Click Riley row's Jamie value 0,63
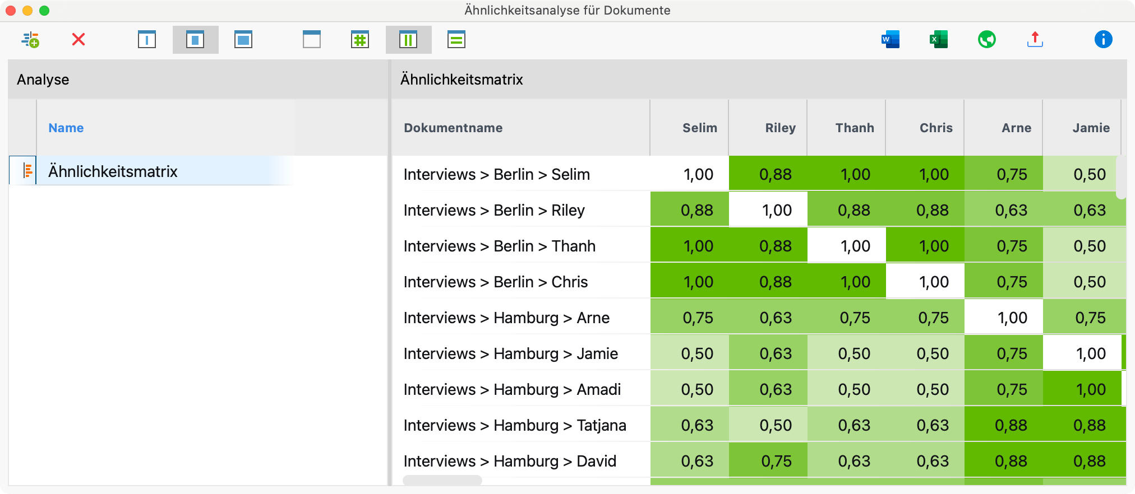This screenshot has height=494, width=1135. 1082,209
